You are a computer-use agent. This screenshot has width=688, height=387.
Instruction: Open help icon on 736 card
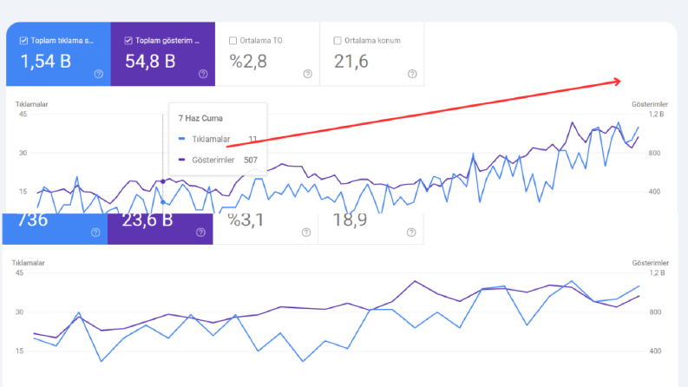[95, 232]
